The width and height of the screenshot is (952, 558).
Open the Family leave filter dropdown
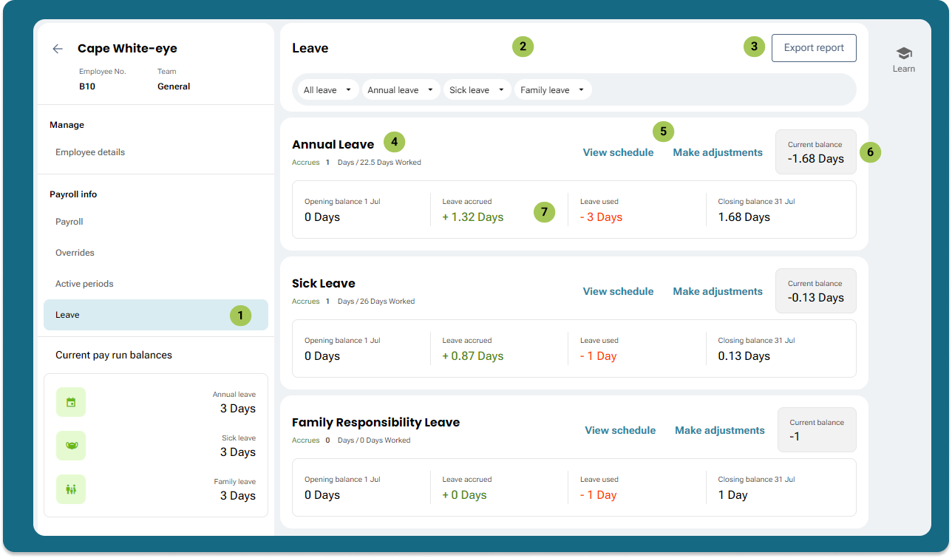(553, 90)
